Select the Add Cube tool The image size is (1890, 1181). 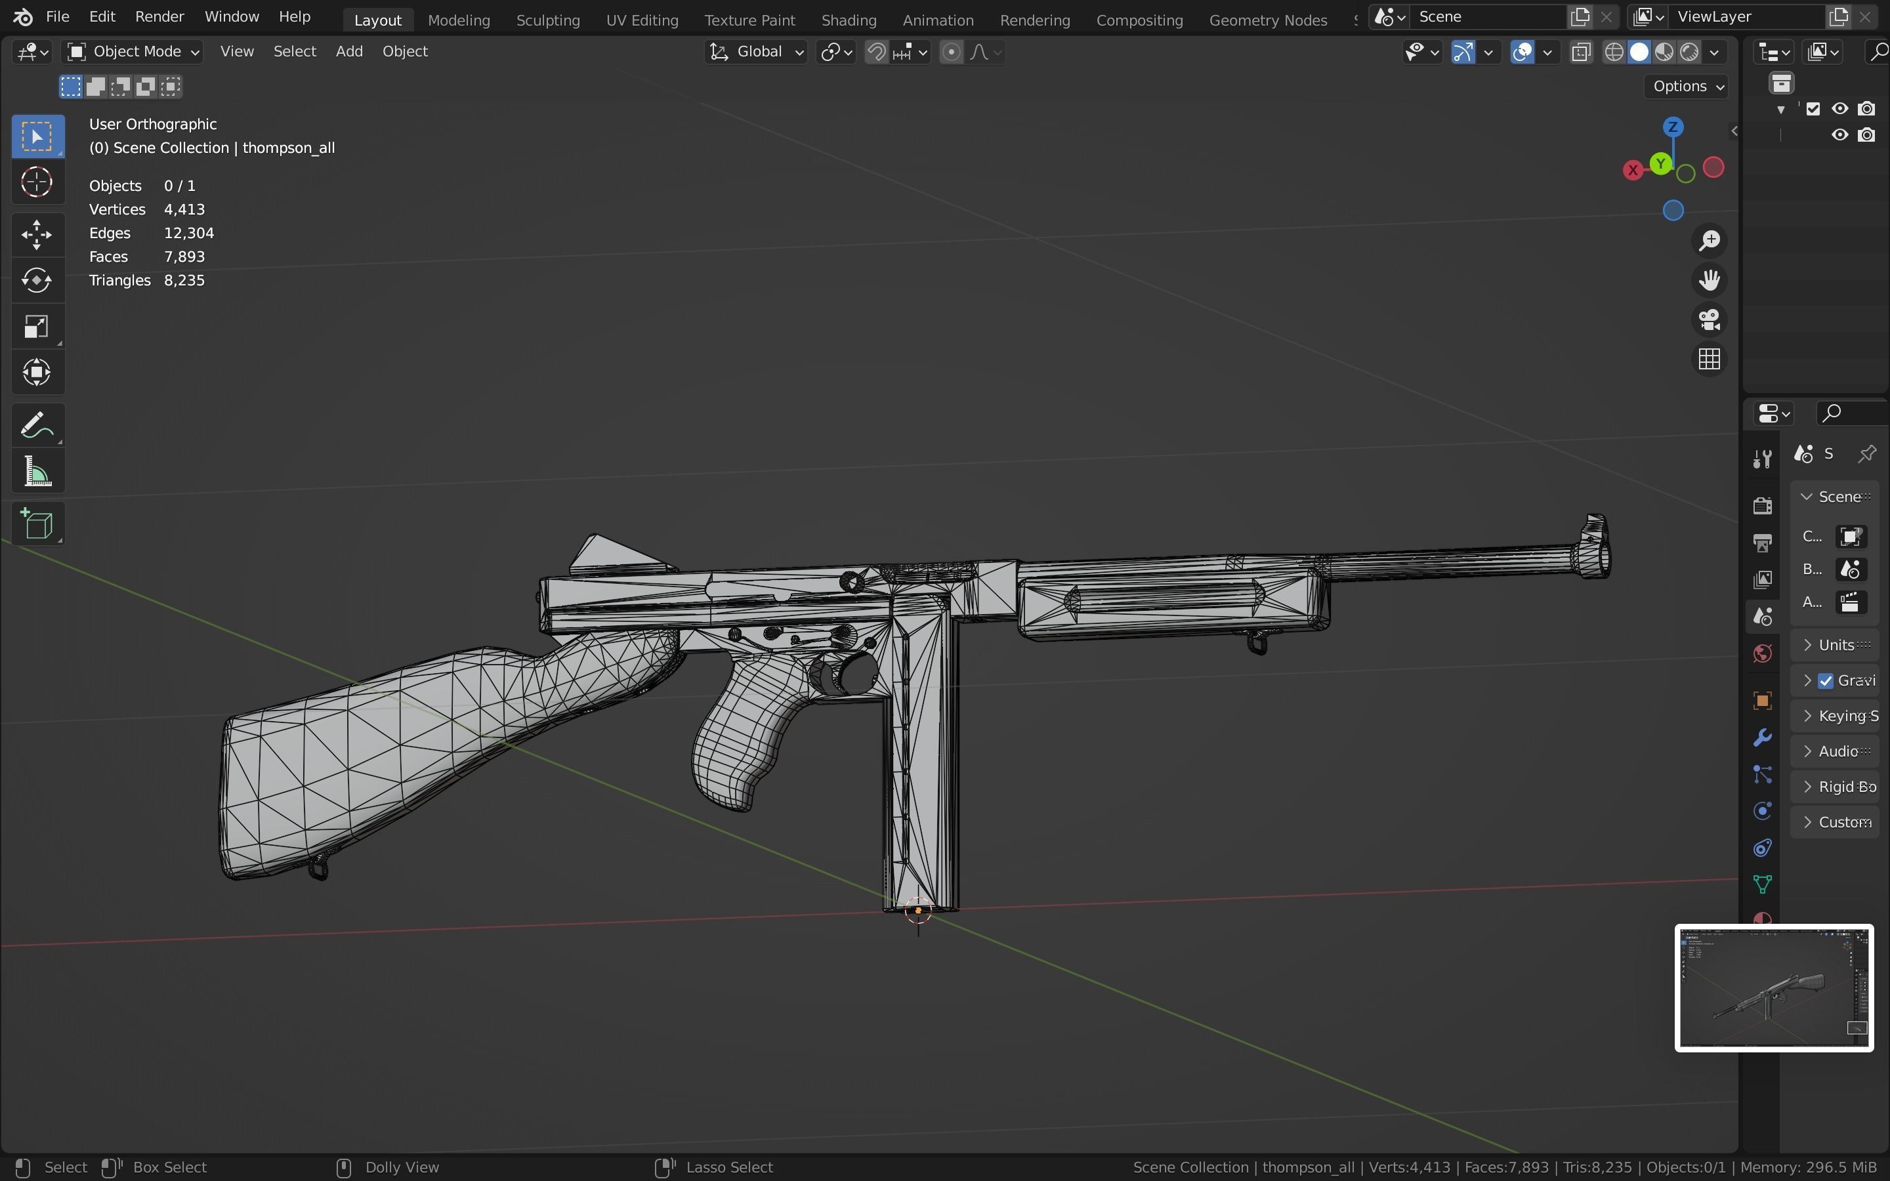tap(37, 524)
